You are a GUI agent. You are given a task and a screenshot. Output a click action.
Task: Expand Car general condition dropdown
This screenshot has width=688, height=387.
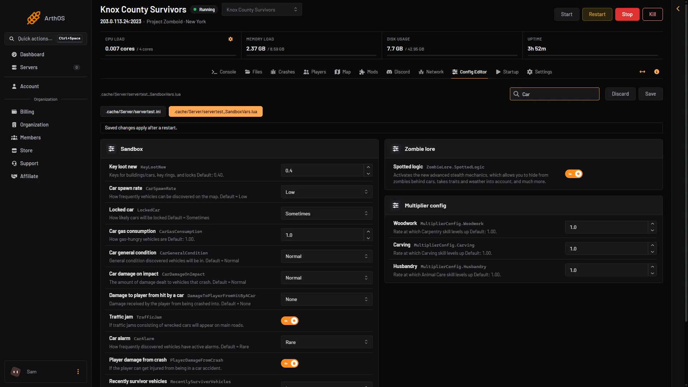(326, 256)
